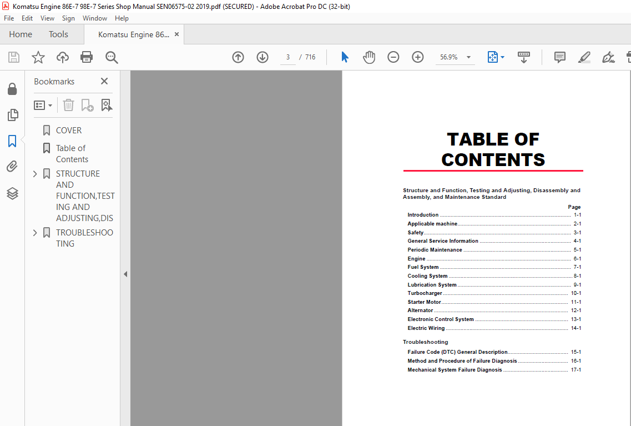Add document to starred favorites
The image size is (631, 426).
click(38, 57)
